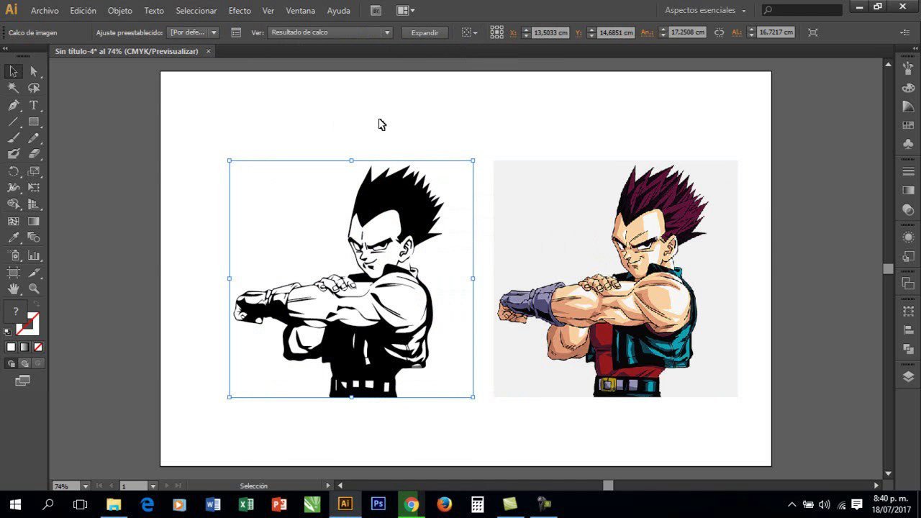Activate the Eyedropper tool
Screen dimensions: 921x518
coord(13,238)
